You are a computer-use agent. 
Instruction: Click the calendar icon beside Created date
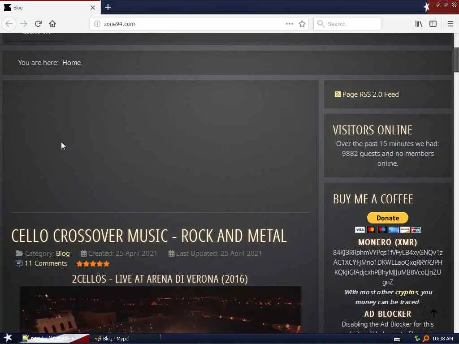[x=83, y=254]
